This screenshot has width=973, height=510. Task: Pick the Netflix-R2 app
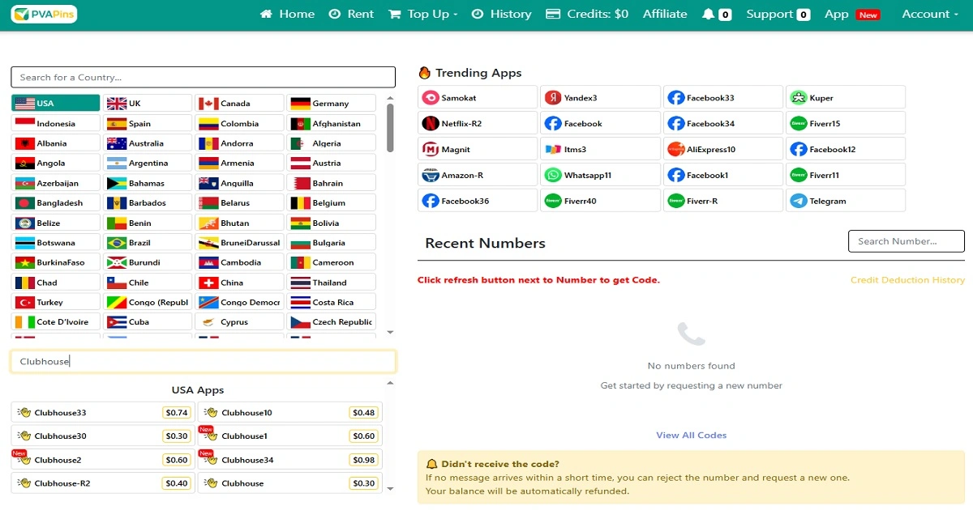pos(478,123)
